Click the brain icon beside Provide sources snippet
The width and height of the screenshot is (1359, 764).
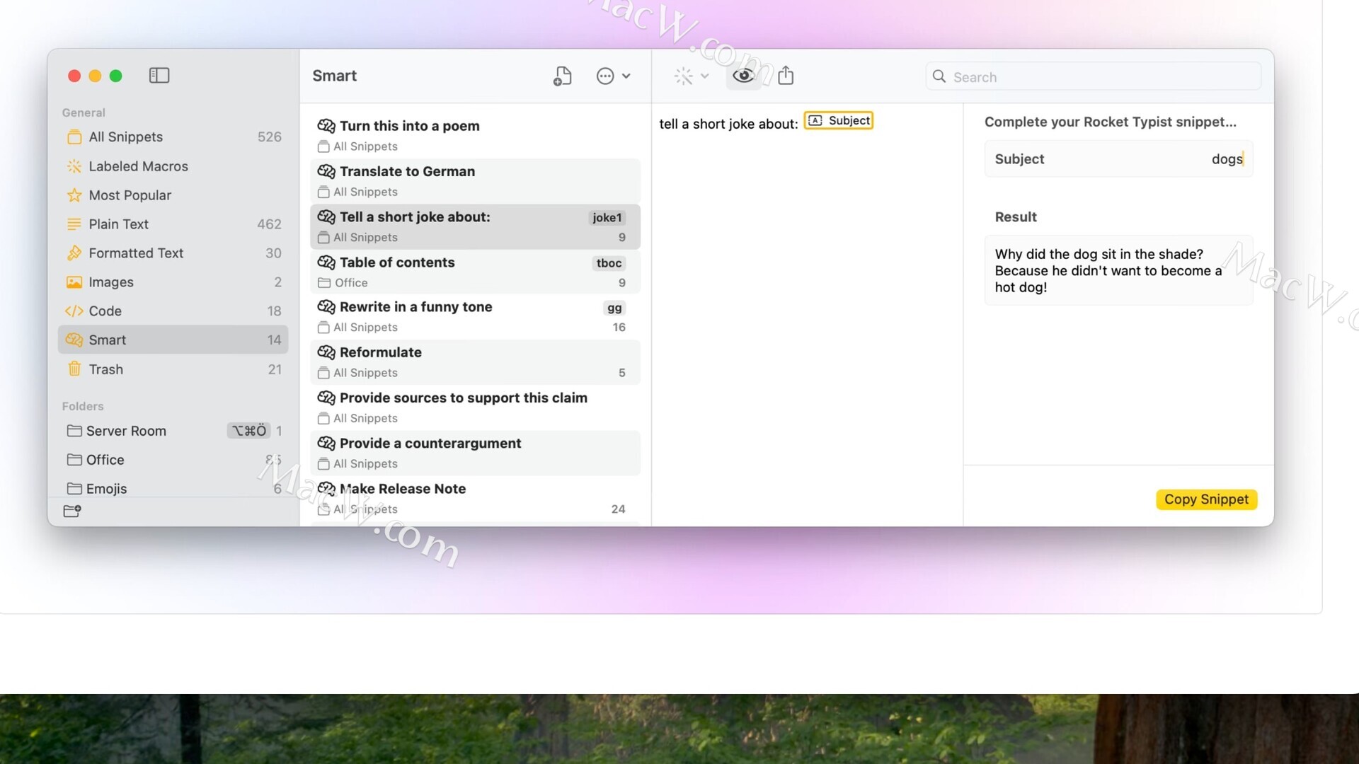(x=326, y=398)
